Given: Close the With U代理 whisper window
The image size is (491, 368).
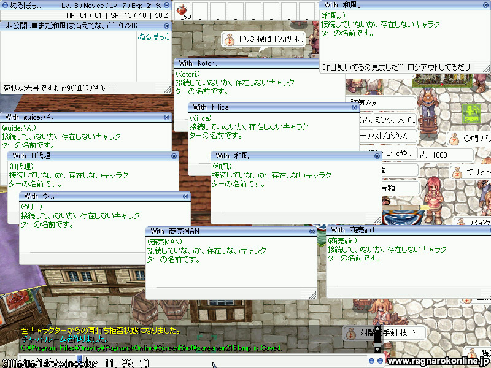Looking at the screenshot, I should pos(174,156).
